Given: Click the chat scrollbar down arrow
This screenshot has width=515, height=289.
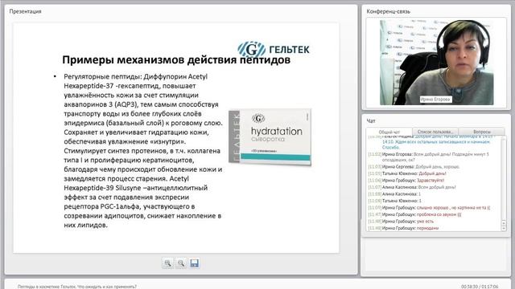Looking at the screenshot, I should (x=504, y=228).
